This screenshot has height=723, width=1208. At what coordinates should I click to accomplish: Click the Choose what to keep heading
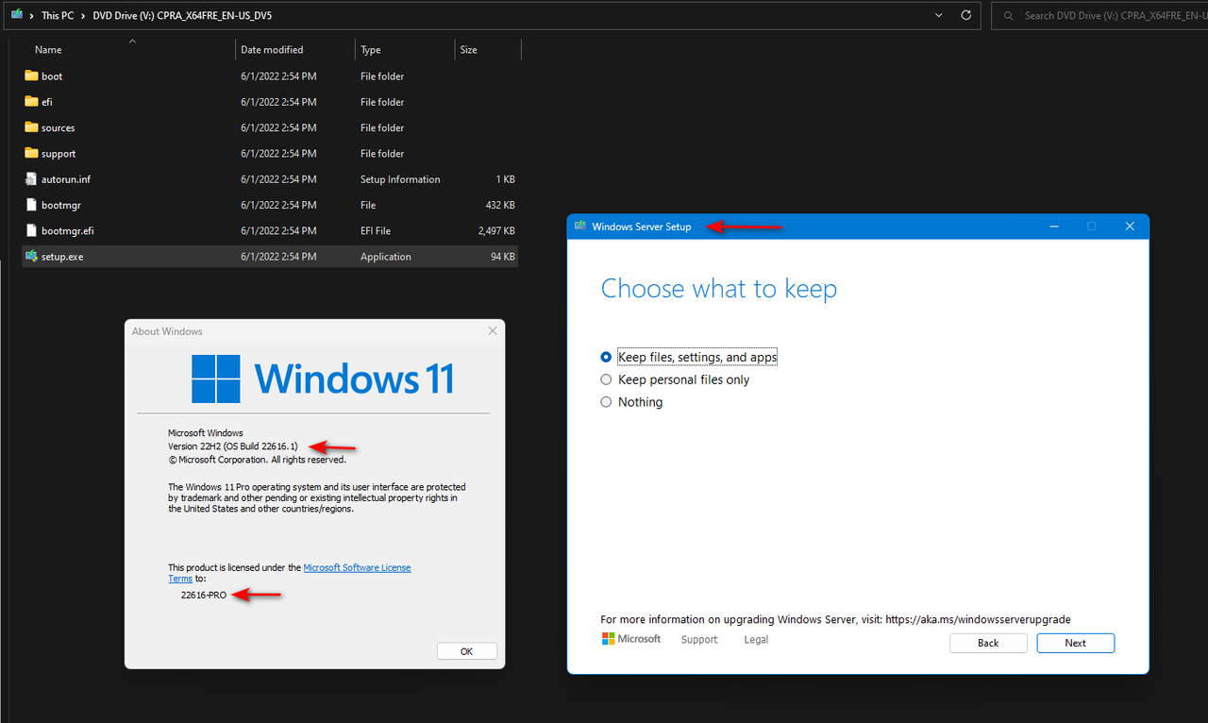pyautogui.click(x=719, y=289)
